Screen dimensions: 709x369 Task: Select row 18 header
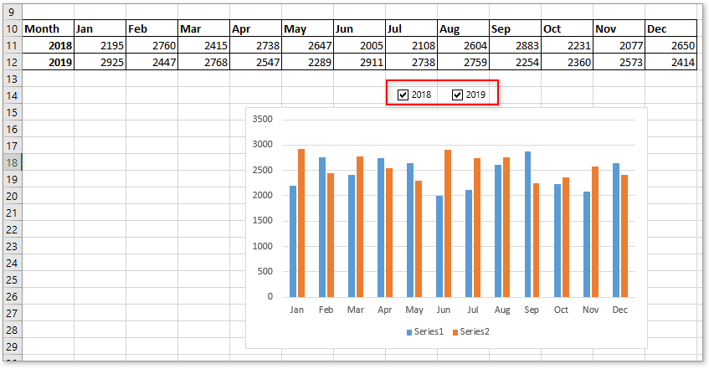point(10,162)
